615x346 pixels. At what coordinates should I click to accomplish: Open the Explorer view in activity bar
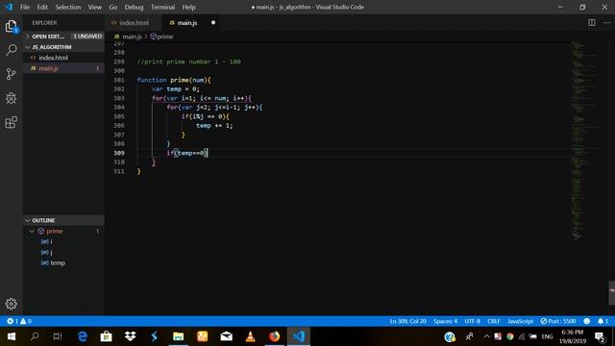click(x=11, y=27)
